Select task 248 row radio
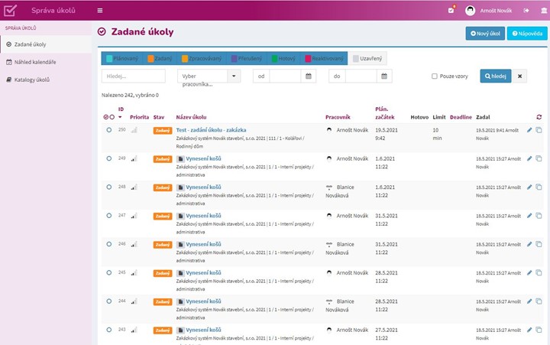Screen dimensions: 550x345 109,187
